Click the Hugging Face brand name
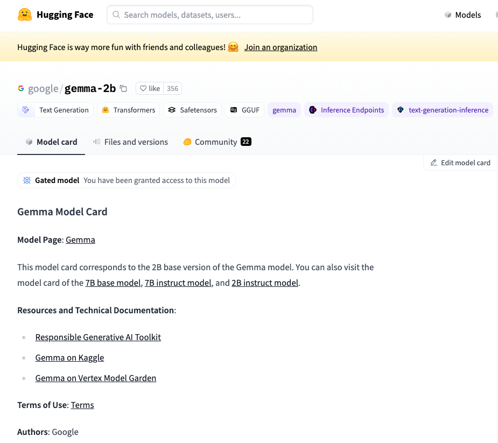The width and height of the screenshot is (498, 443). pyautogui.click(x=65, y=15)
